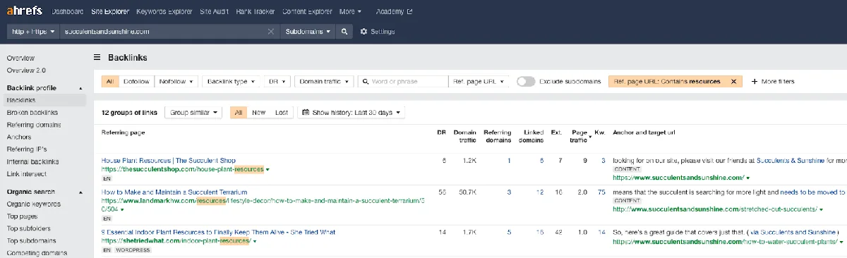Select the All tab beside New
847x258 pixels.
[239, 113]
